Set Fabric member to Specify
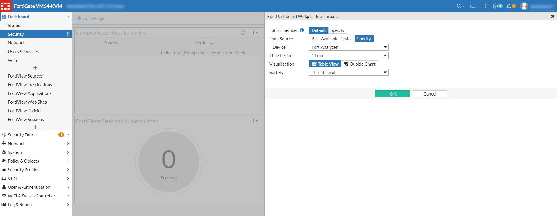557x216 pixels. tap(337, 30)
